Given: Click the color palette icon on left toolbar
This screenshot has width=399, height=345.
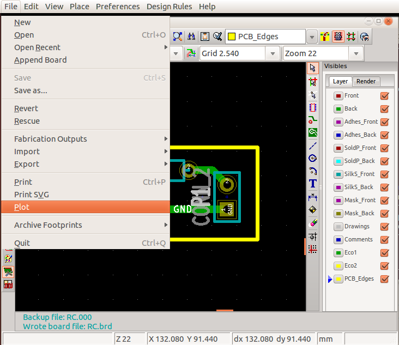Looking at the screenshot, I should [x=8, y=259].
